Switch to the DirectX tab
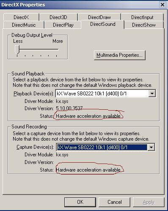 click(21, 17)
